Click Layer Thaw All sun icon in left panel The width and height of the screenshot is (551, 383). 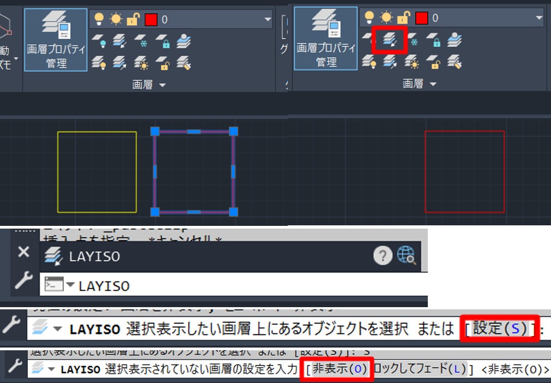tap(142, 63)
